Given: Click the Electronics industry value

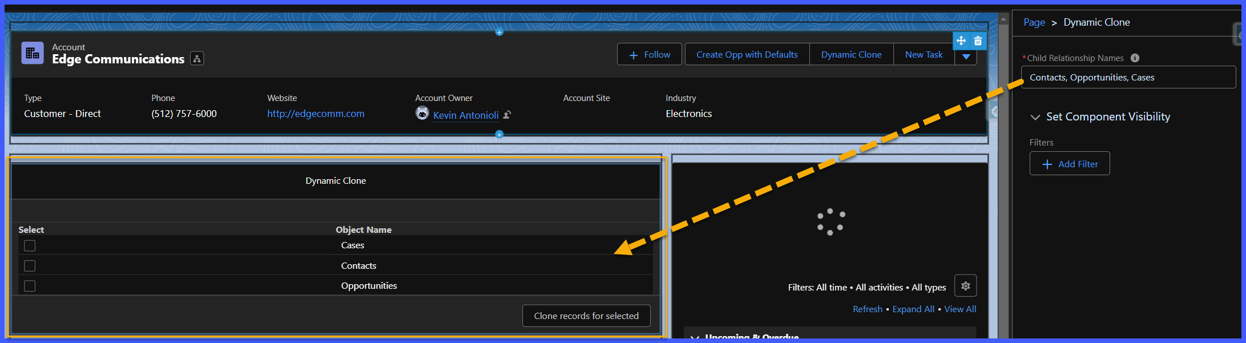Looking at the screenshot, I should click(689, 114).
